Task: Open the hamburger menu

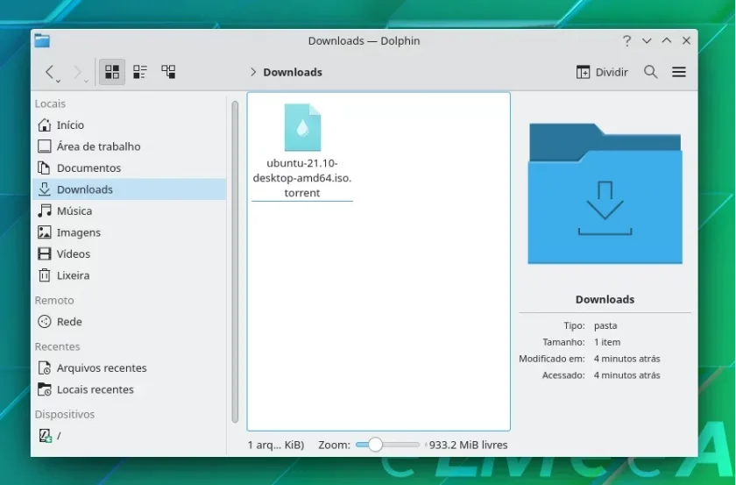Action: 679,72
